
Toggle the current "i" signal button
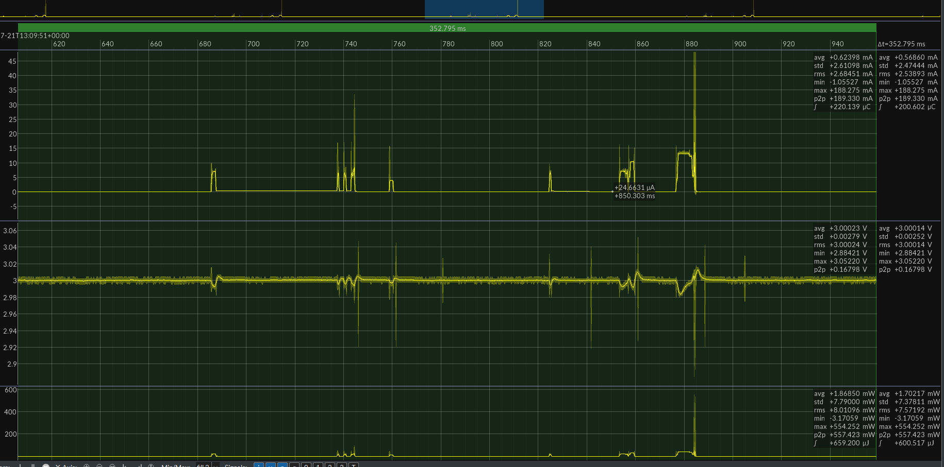tap(258, 465)
